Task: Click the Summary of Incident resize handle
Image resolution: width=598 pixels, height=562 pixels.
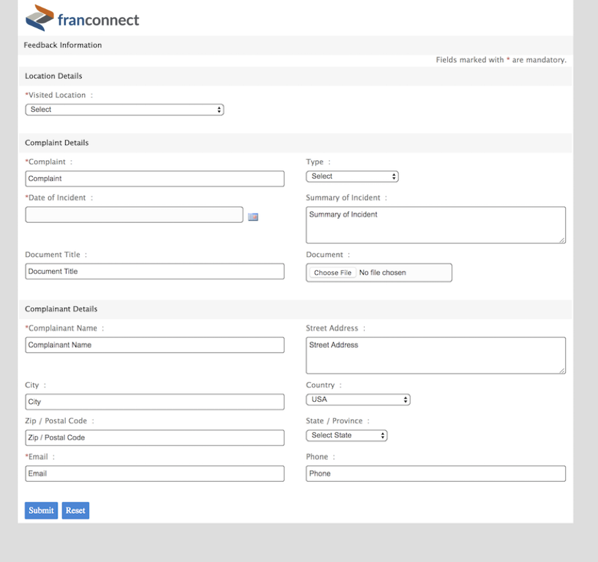Action: click(x=562, y=240)
